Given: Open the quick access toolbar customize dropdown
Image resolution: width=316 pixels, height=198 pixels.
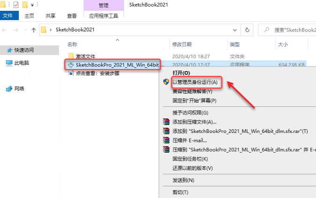Looking at the screenshot, I should 32,5.
